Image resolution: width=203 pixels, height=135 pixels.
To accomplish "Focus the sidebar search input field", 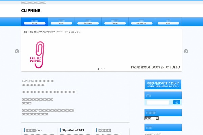I will (x=158, y=103).
